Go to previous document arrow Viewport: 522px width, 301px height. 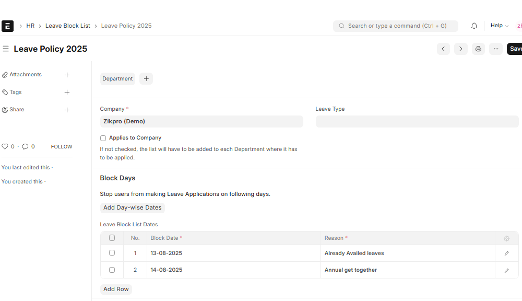(x=443, y=49)
